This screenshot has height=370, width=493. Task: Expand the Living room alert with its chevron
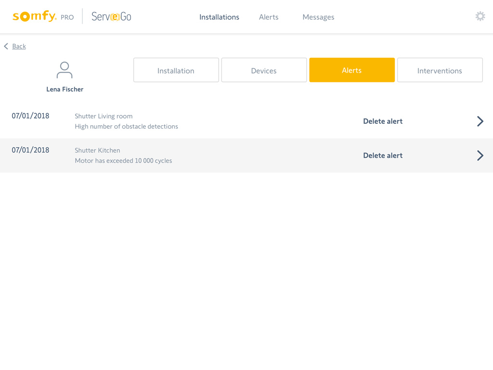click(x=480, y=121)
